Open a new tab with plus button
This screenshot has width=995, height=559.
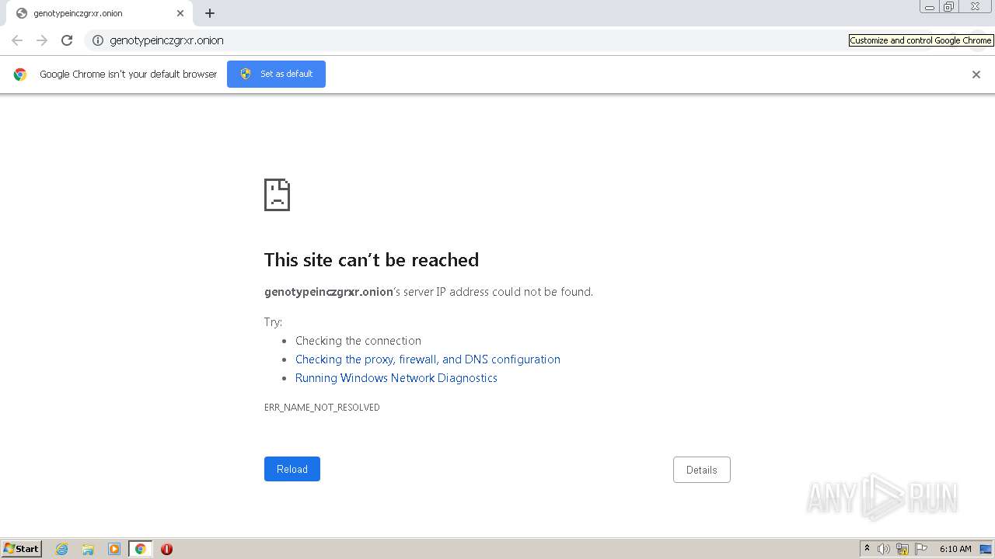[x=210, y=13]
